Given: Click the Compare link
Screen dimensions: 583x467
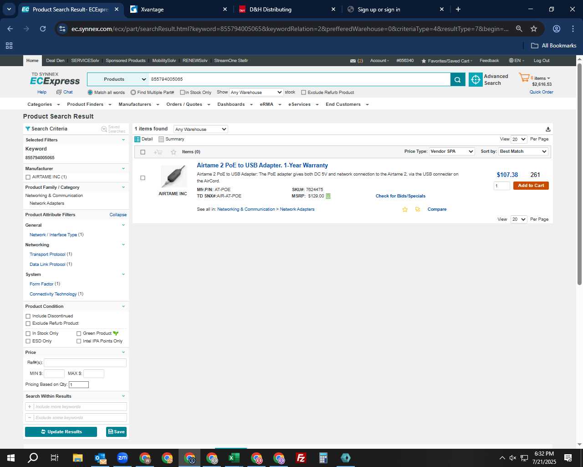Looking at the screenshot, I should (x=437, y=209).
